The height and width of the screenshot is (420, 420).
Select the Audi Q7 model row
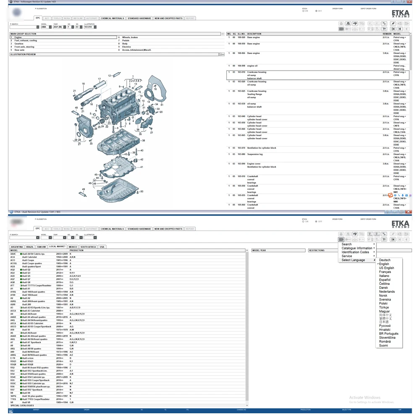coord(128,279)
